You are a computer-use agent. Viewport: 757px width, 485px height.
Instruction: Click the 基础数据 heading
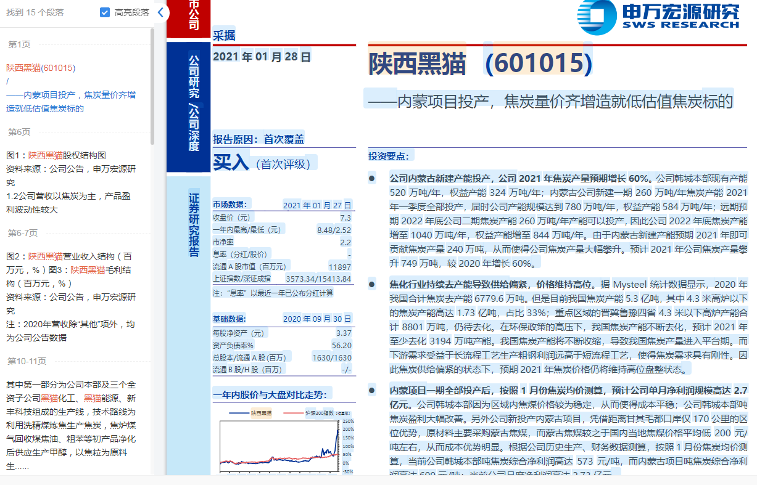tap(230, 319)
